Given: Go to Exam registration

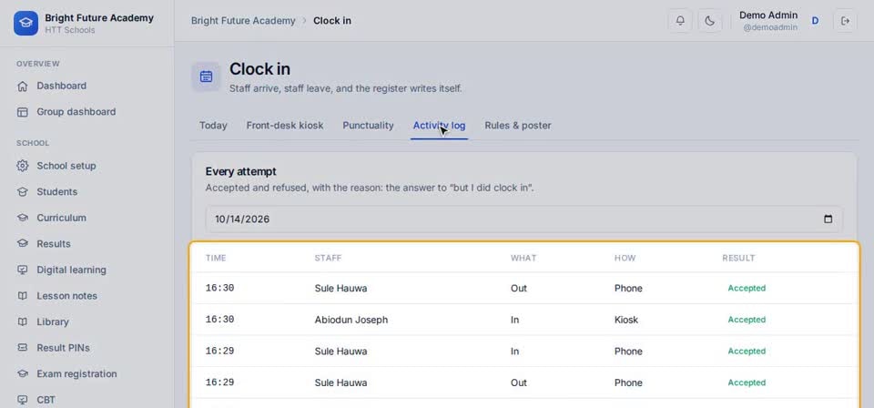Looking at the screenshot, I should coord(76,374).
